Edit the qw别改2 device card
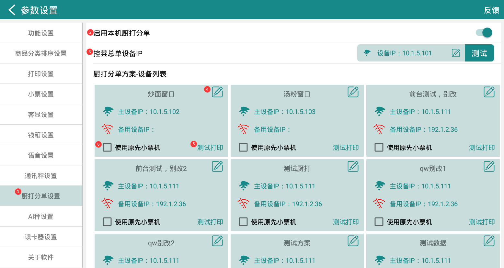The width and height of the screenshot is (504, 268). tap(217, 241)
